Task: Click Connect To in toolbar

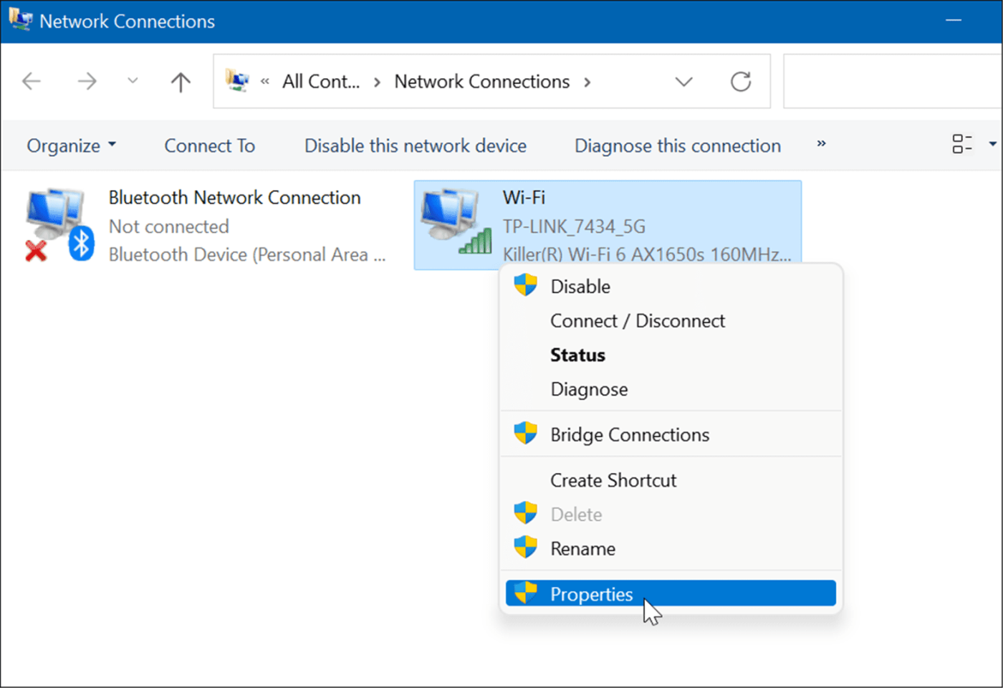Action: click(x=209, y=145)
